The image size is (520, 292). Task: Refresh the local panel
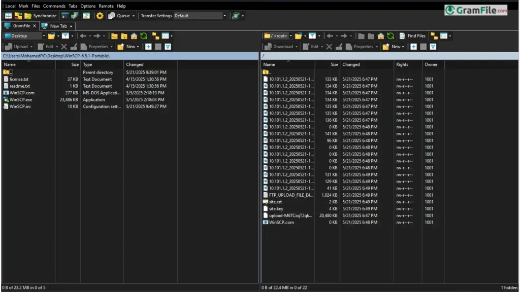pos(144,36)
